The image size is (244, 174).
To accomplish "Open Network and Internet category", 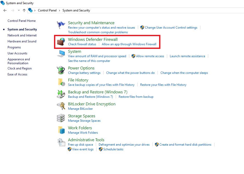I will coord(22,35).
